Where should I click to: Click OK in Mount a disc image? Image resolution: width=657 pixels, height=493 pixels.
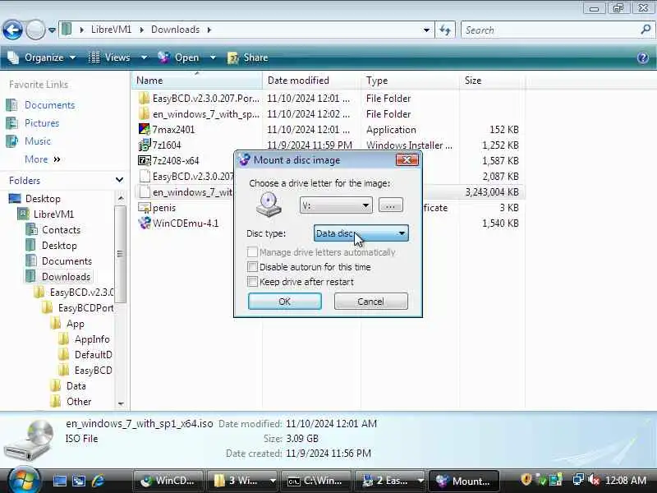[x=285, y=302]
